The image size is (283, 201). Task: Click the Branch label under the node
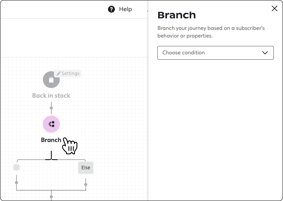tap(51, 140)
